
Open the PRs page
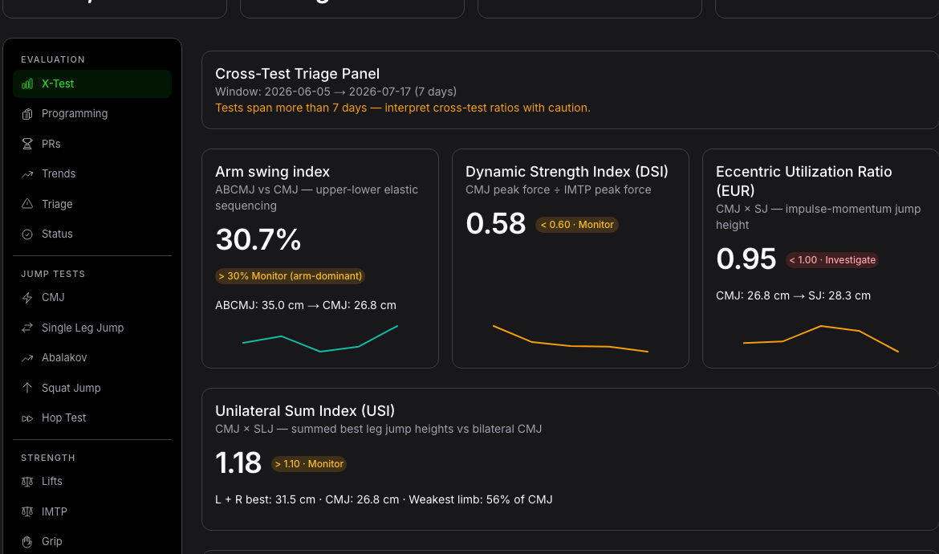92,144
